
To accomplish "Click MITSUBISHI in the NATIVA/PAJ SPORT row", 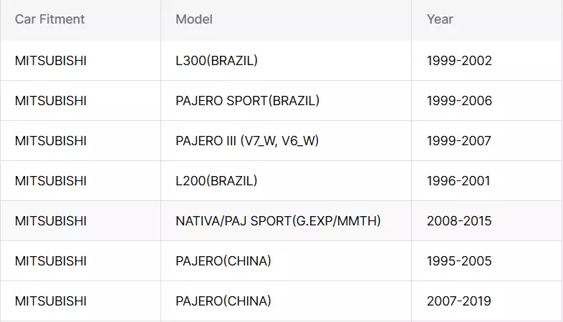I will (51, 221).
